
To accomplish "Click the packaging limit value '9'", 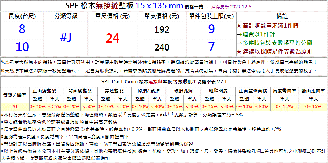I will (x=211, y=30).
